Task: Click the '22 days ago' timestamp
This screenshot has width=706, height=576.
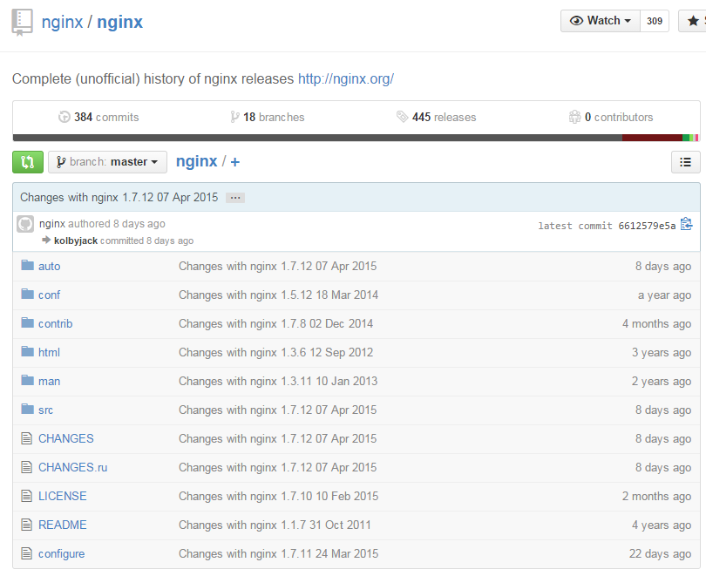Action: [660, 553]
